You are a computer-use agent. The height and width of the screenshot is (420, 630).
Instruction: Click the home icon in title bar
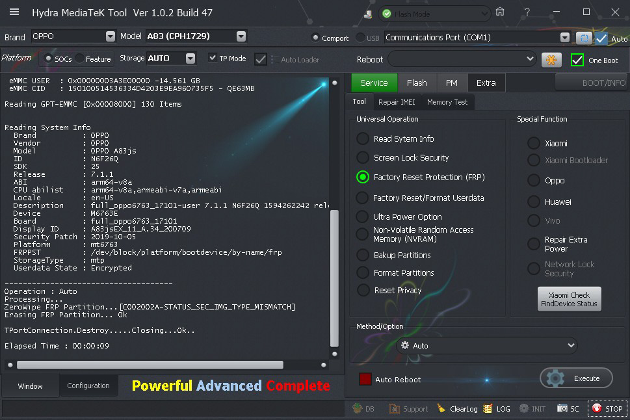pos(500,12)
